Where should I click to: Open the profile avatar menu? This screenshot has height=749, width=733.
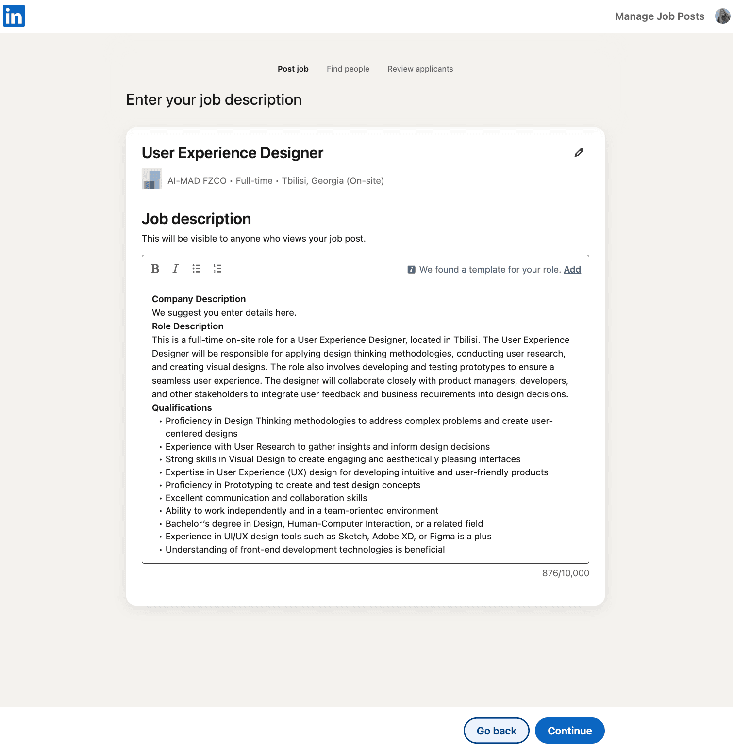click(x=722, y=16)
